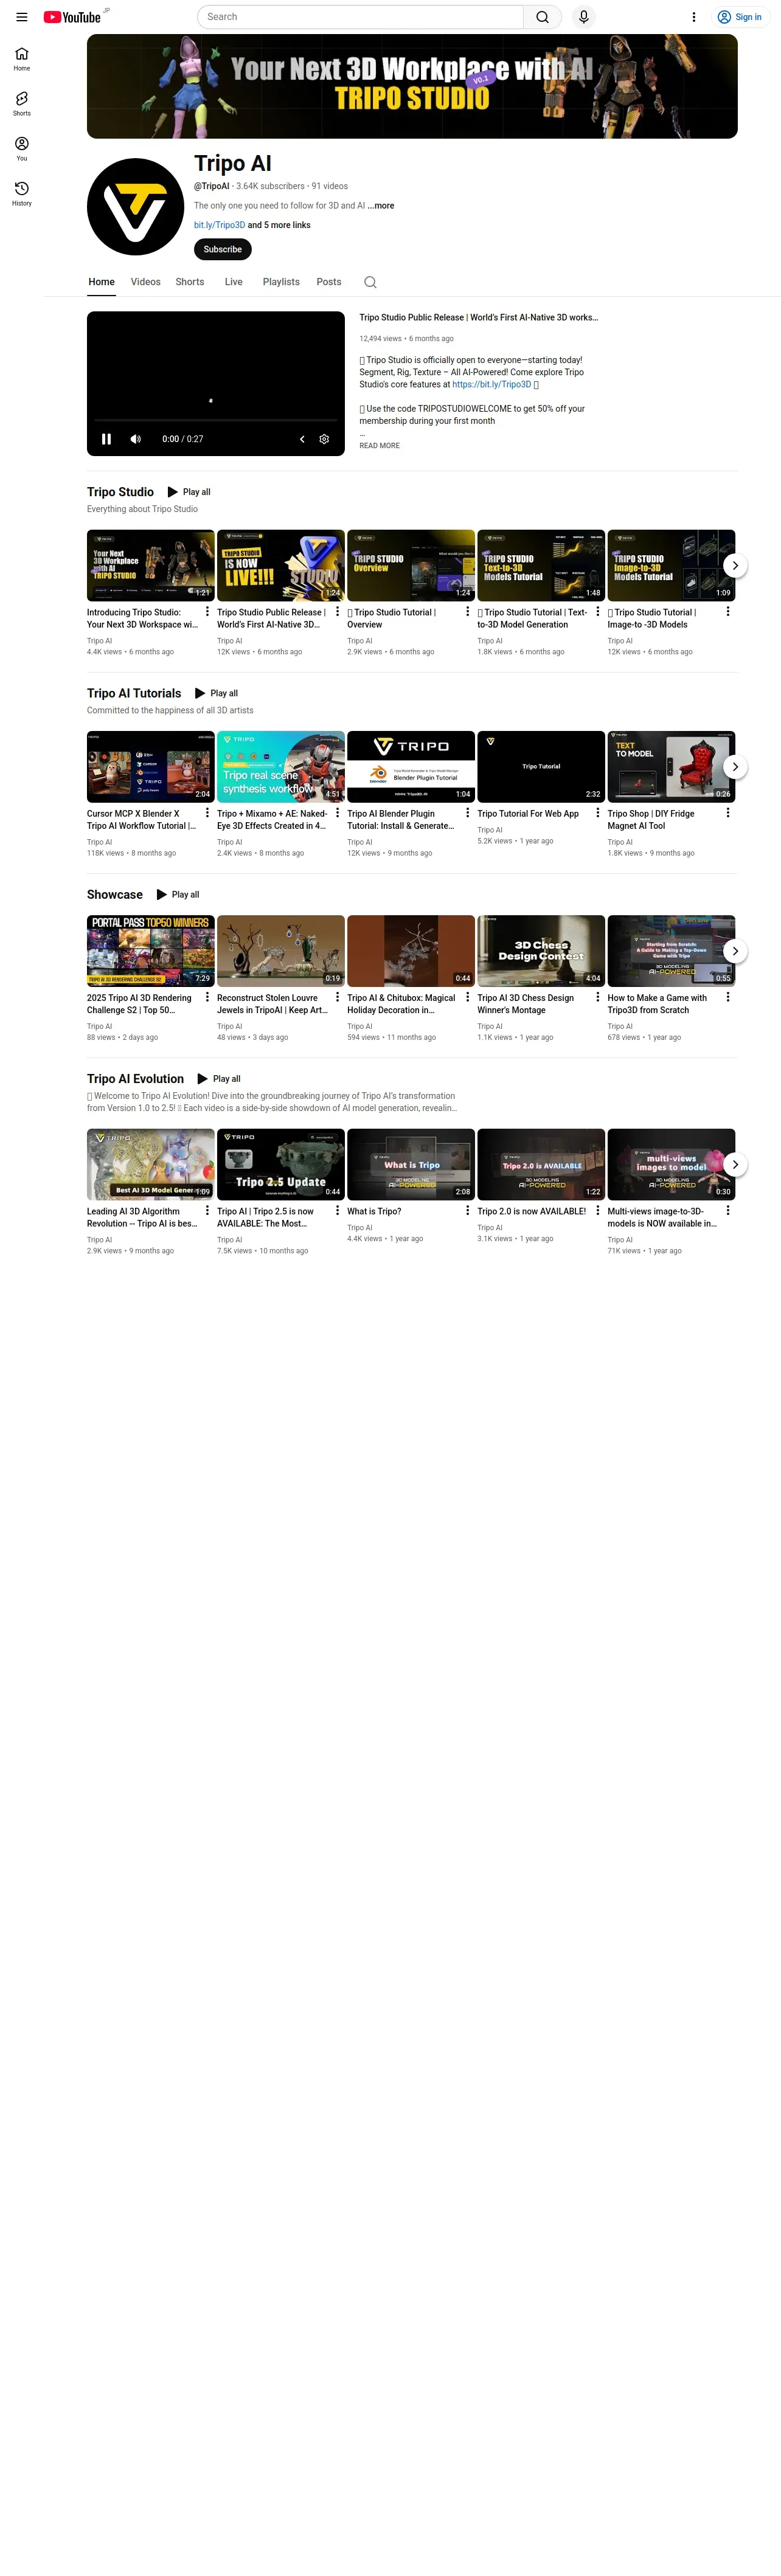Play all Tripo Studio videos

[x=189, y=492]
